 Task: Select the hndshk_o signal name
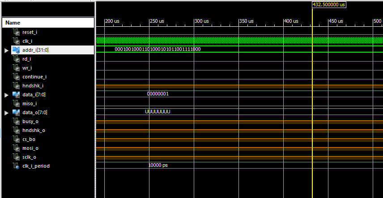(34, 130)
